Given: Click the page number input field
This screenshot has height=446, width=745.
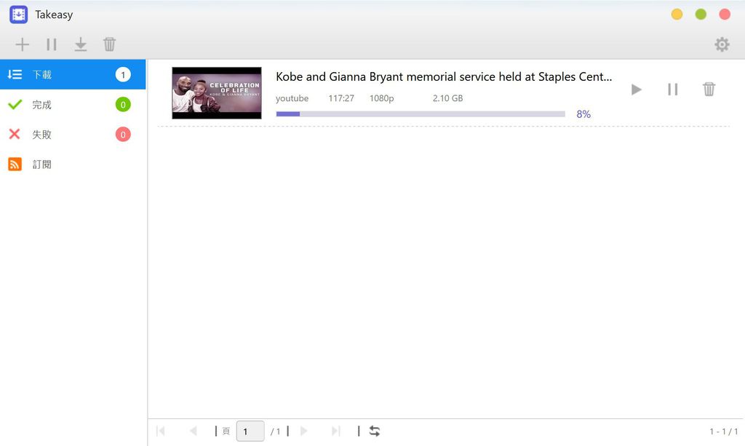Looking at the screenshot, I should pyautogui.click(x=250, y=431).
